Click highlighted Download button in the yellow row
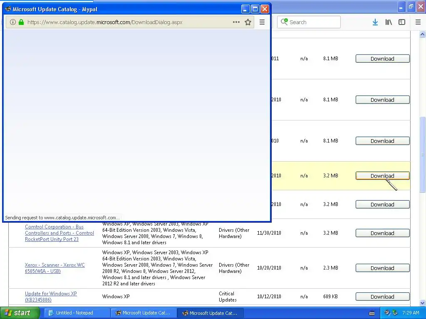Image resolution: width=426 pixels, height=319 pixels. (x=383, y=176)
